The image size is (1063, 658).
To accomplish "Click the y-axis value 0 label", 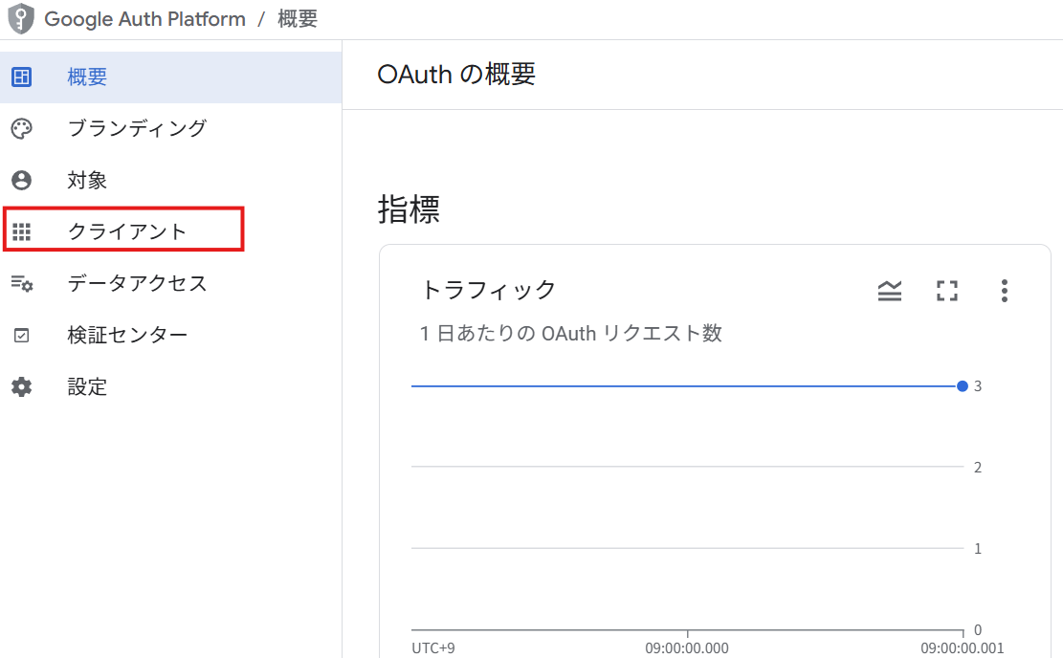I will pyautogui.click(x=978, y=629).
